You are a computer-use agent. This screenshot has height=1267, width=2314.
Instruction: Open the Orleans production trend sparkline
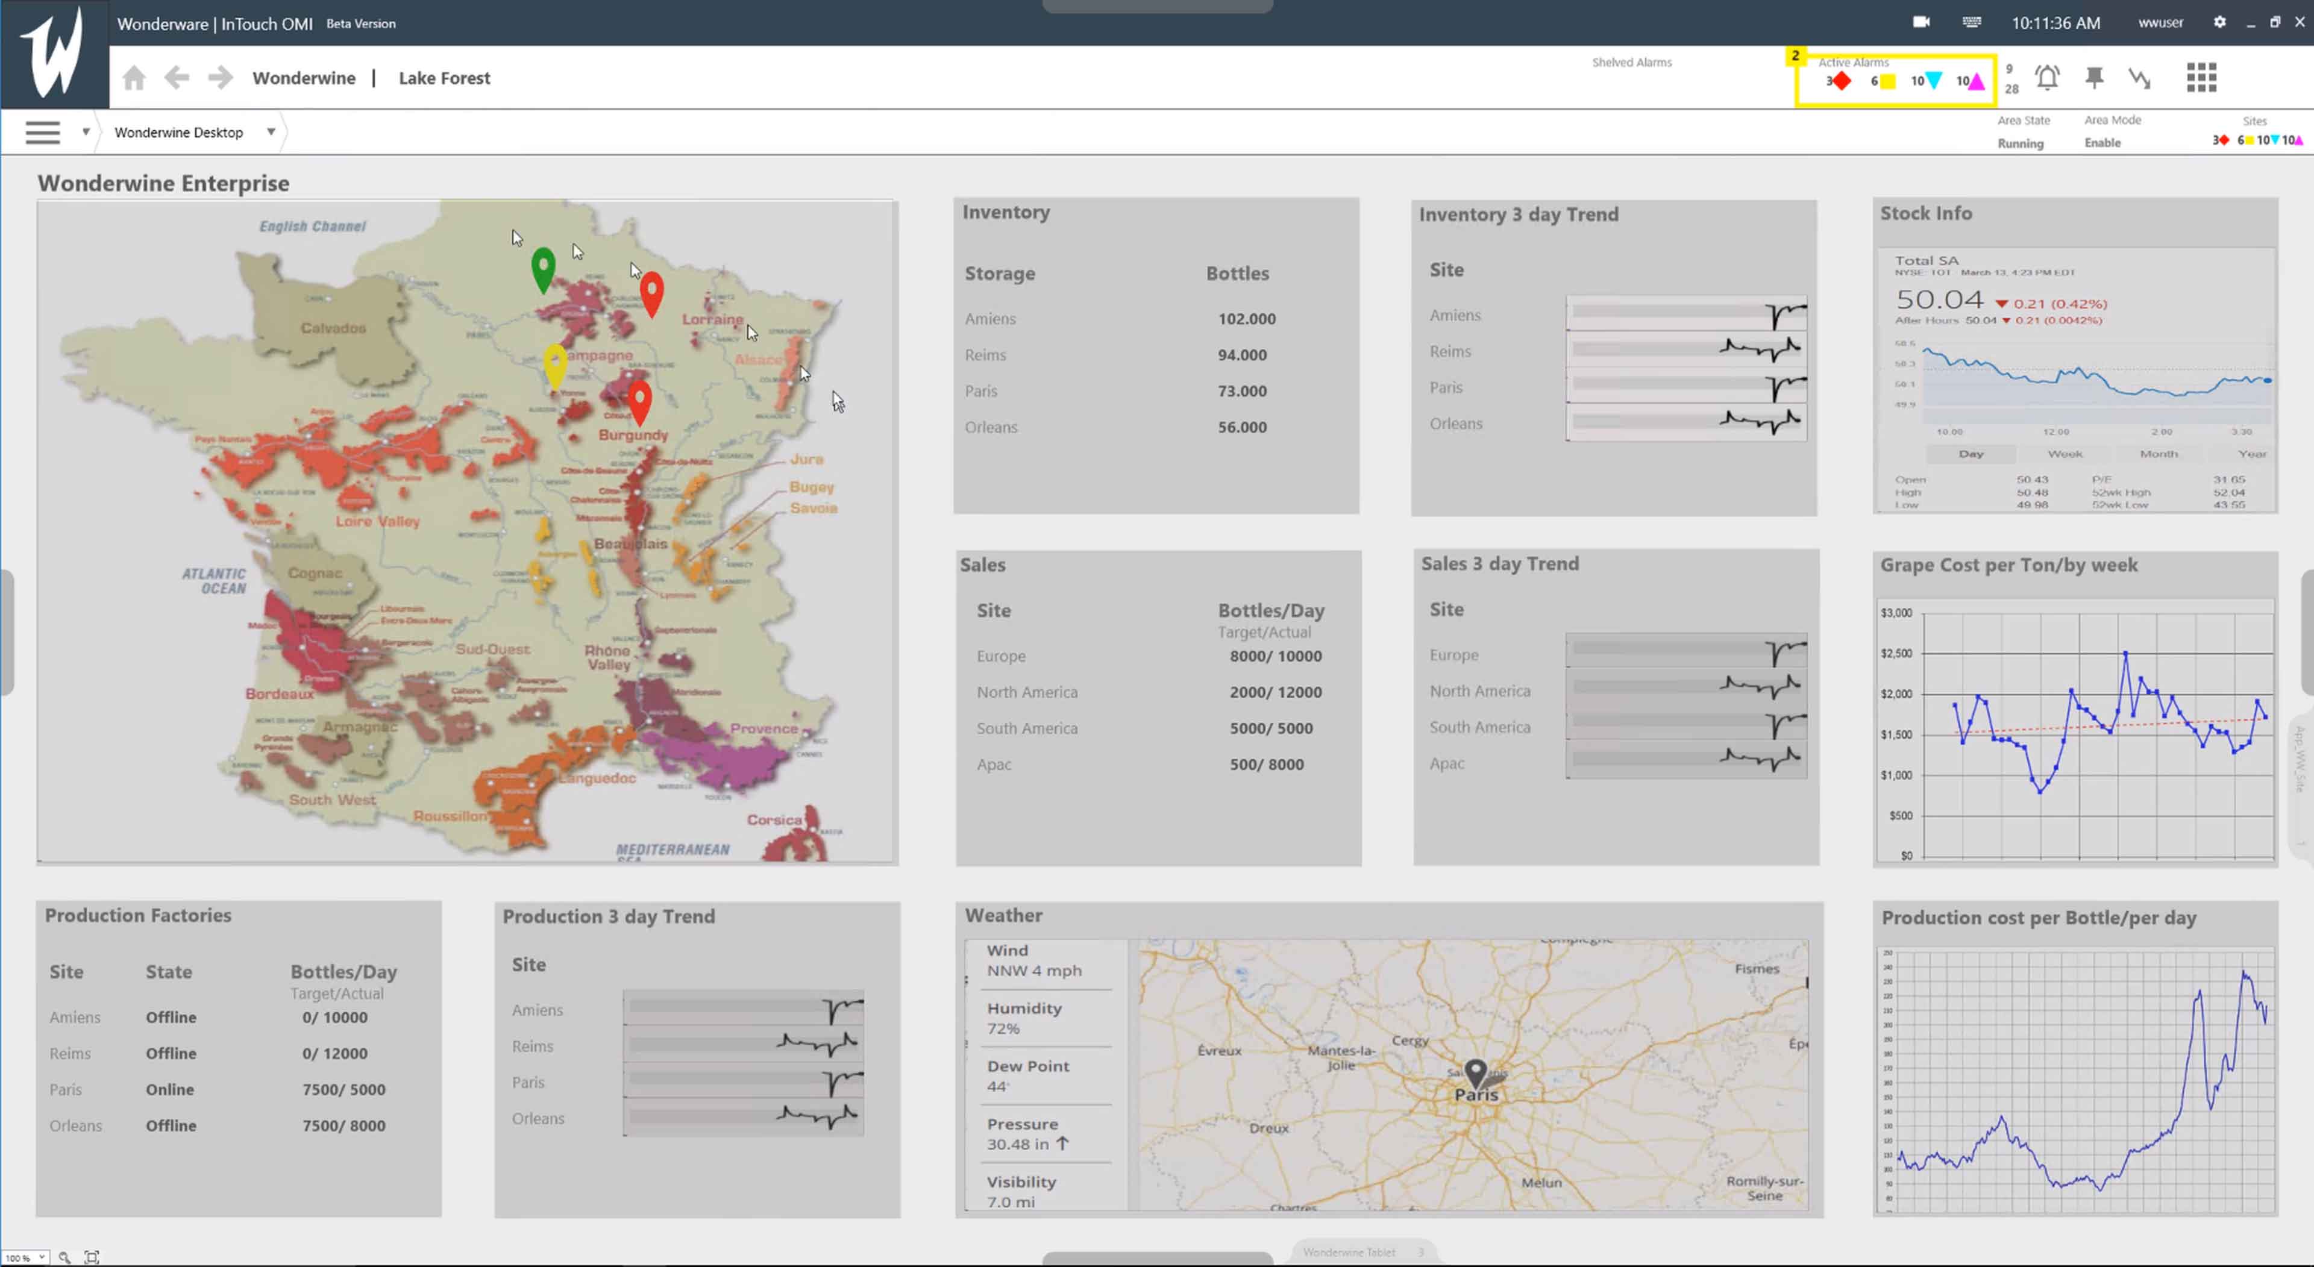(x=744, y=1117)
